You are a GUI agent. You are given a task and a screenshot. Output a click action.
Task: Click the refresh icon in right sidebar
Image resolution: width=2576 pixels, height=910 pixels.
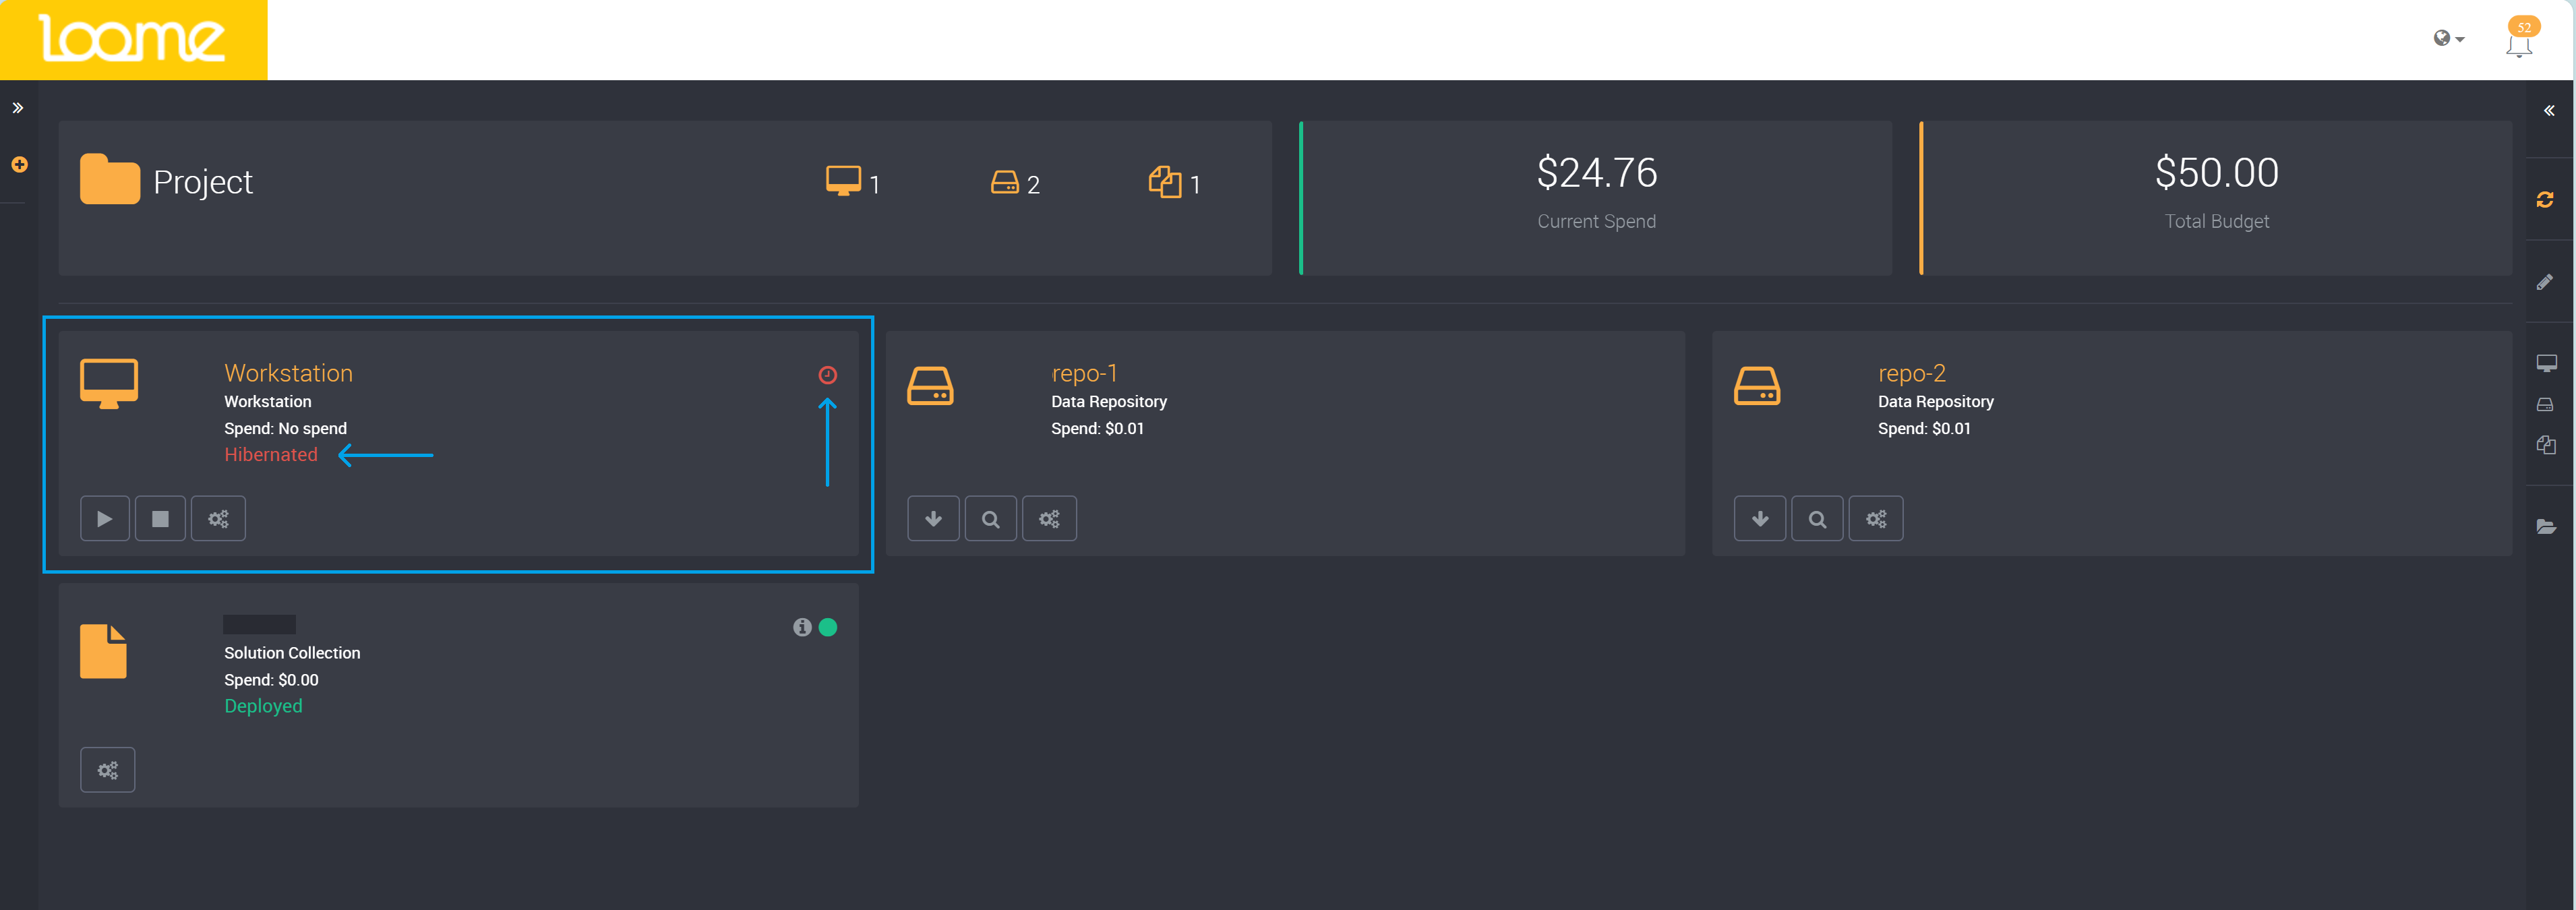coord(2545,200)
